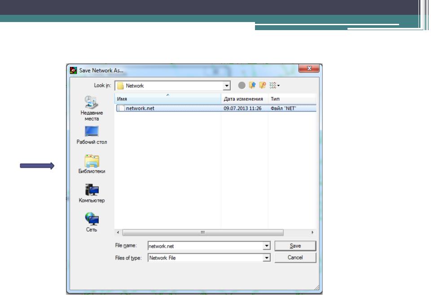
Task: Click the Go back navigation icon
Action: [242, 85]
